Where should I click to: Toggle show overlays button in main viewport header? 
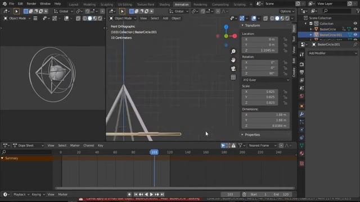(x=254, y=19)
